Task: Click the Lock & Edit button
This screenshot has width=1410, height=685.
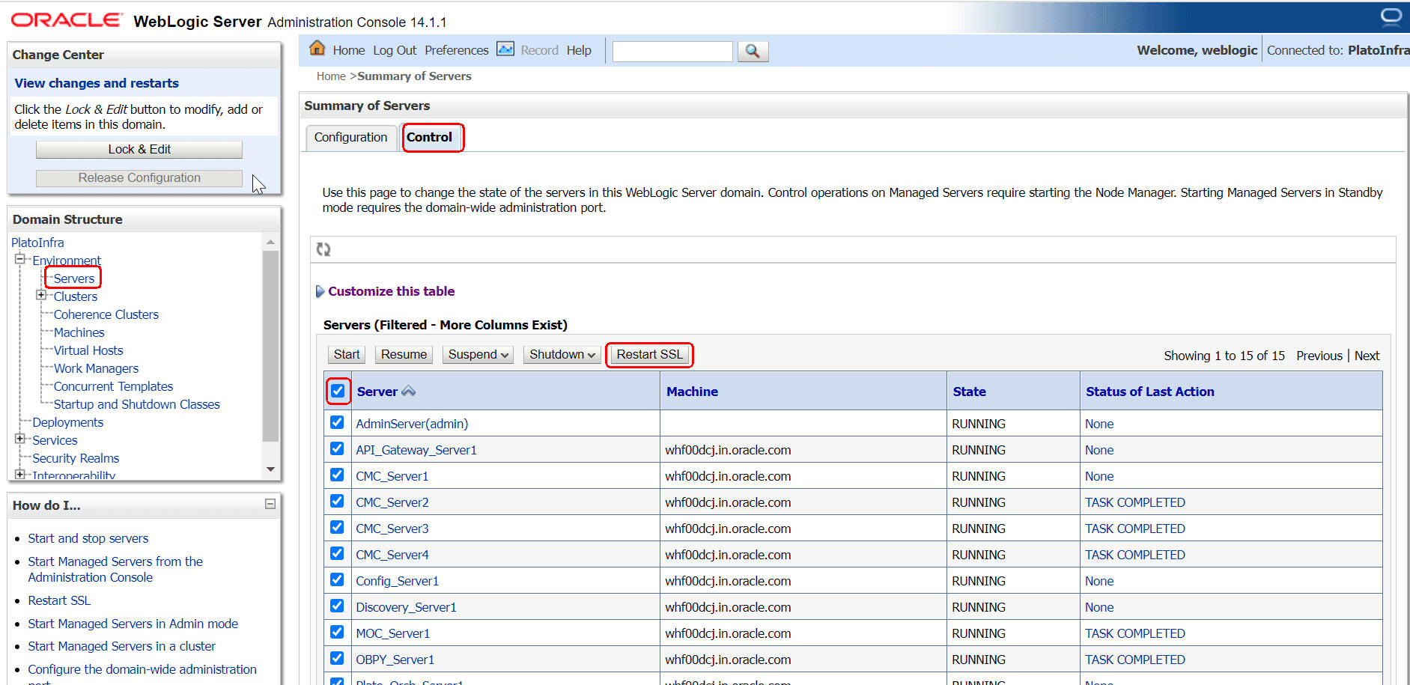Action: pos(139,150)
